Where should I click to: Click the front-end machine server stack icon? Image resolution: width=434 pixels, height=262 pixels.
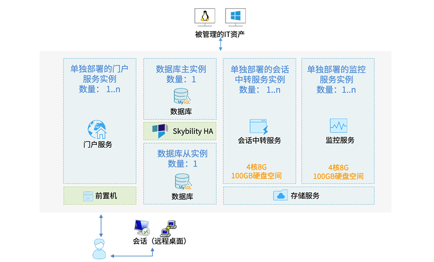pos(88,196)
